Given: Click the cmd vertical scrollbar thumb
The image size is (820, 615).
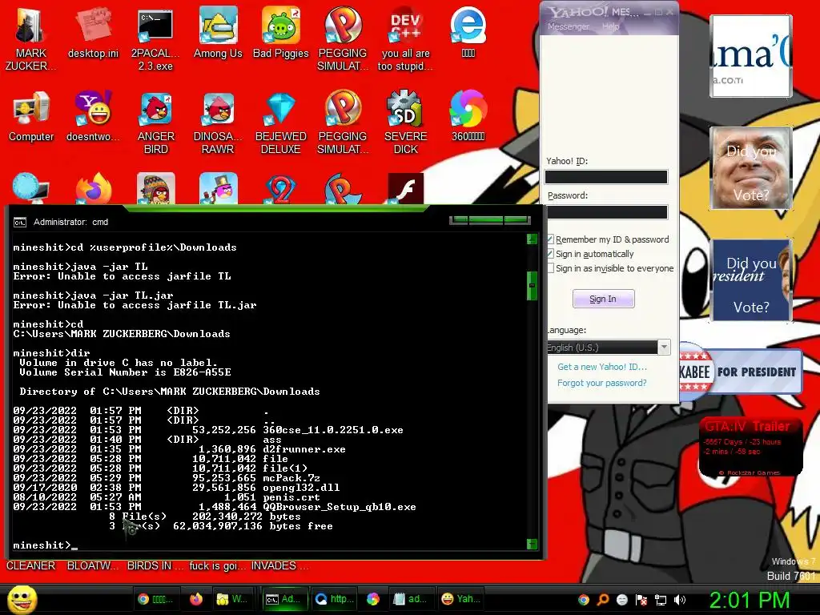Looking at the screenshot, I should pos(532,286).
